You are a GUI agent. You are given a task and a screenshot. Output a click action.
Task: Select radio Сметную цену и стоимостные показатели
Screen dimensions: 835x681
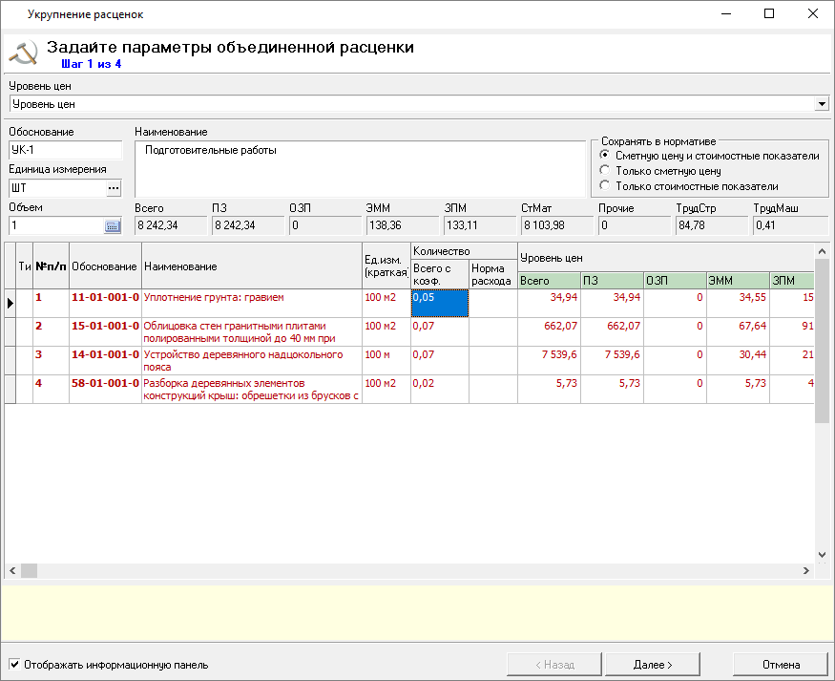[x=604, y=156]
